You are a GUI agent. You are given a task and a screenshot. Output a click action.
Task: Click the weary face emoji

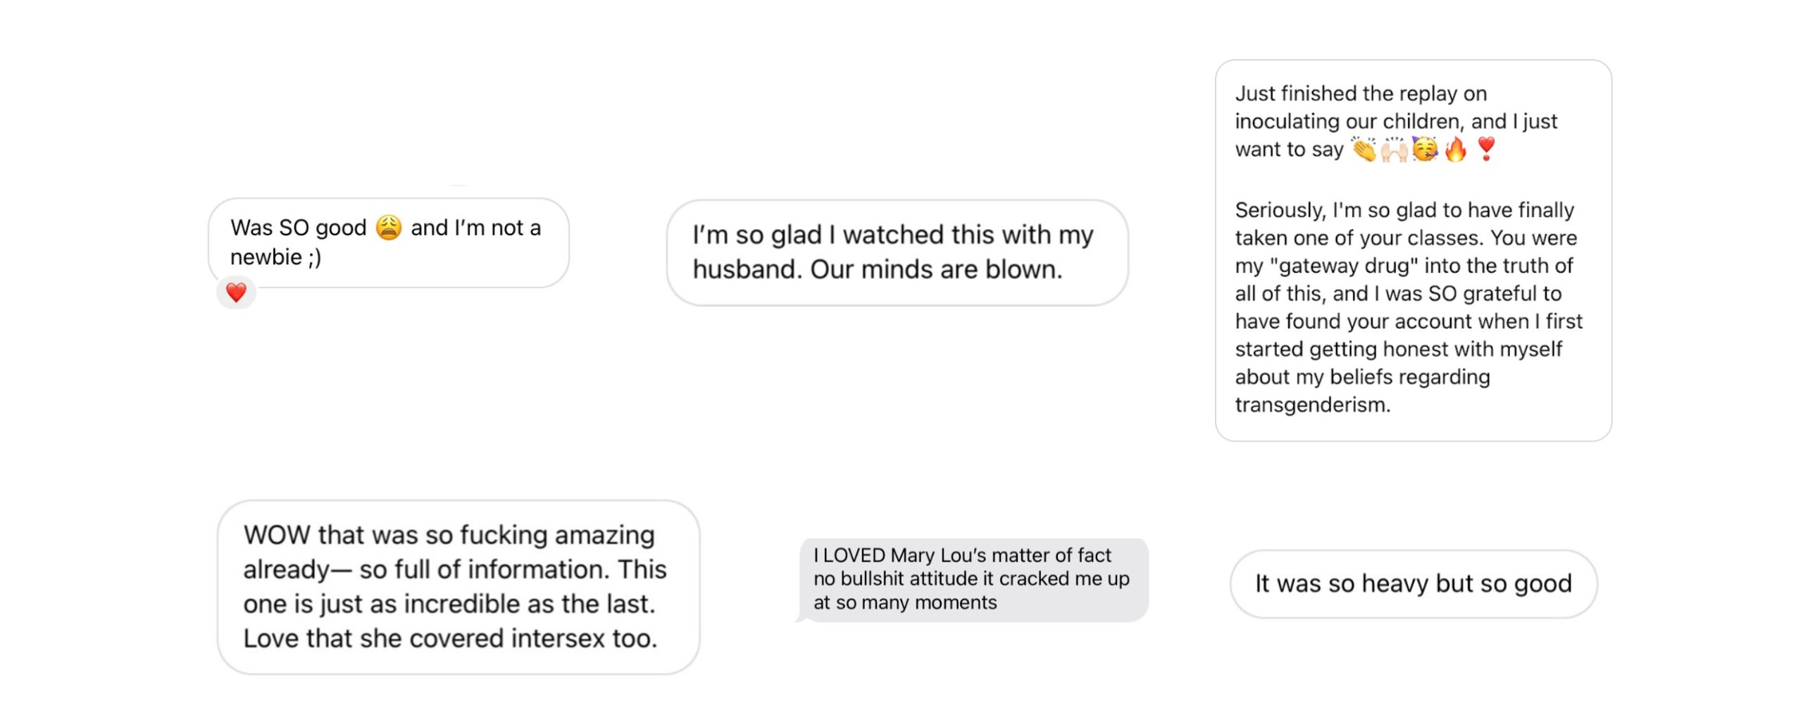(x=388, y=228)
